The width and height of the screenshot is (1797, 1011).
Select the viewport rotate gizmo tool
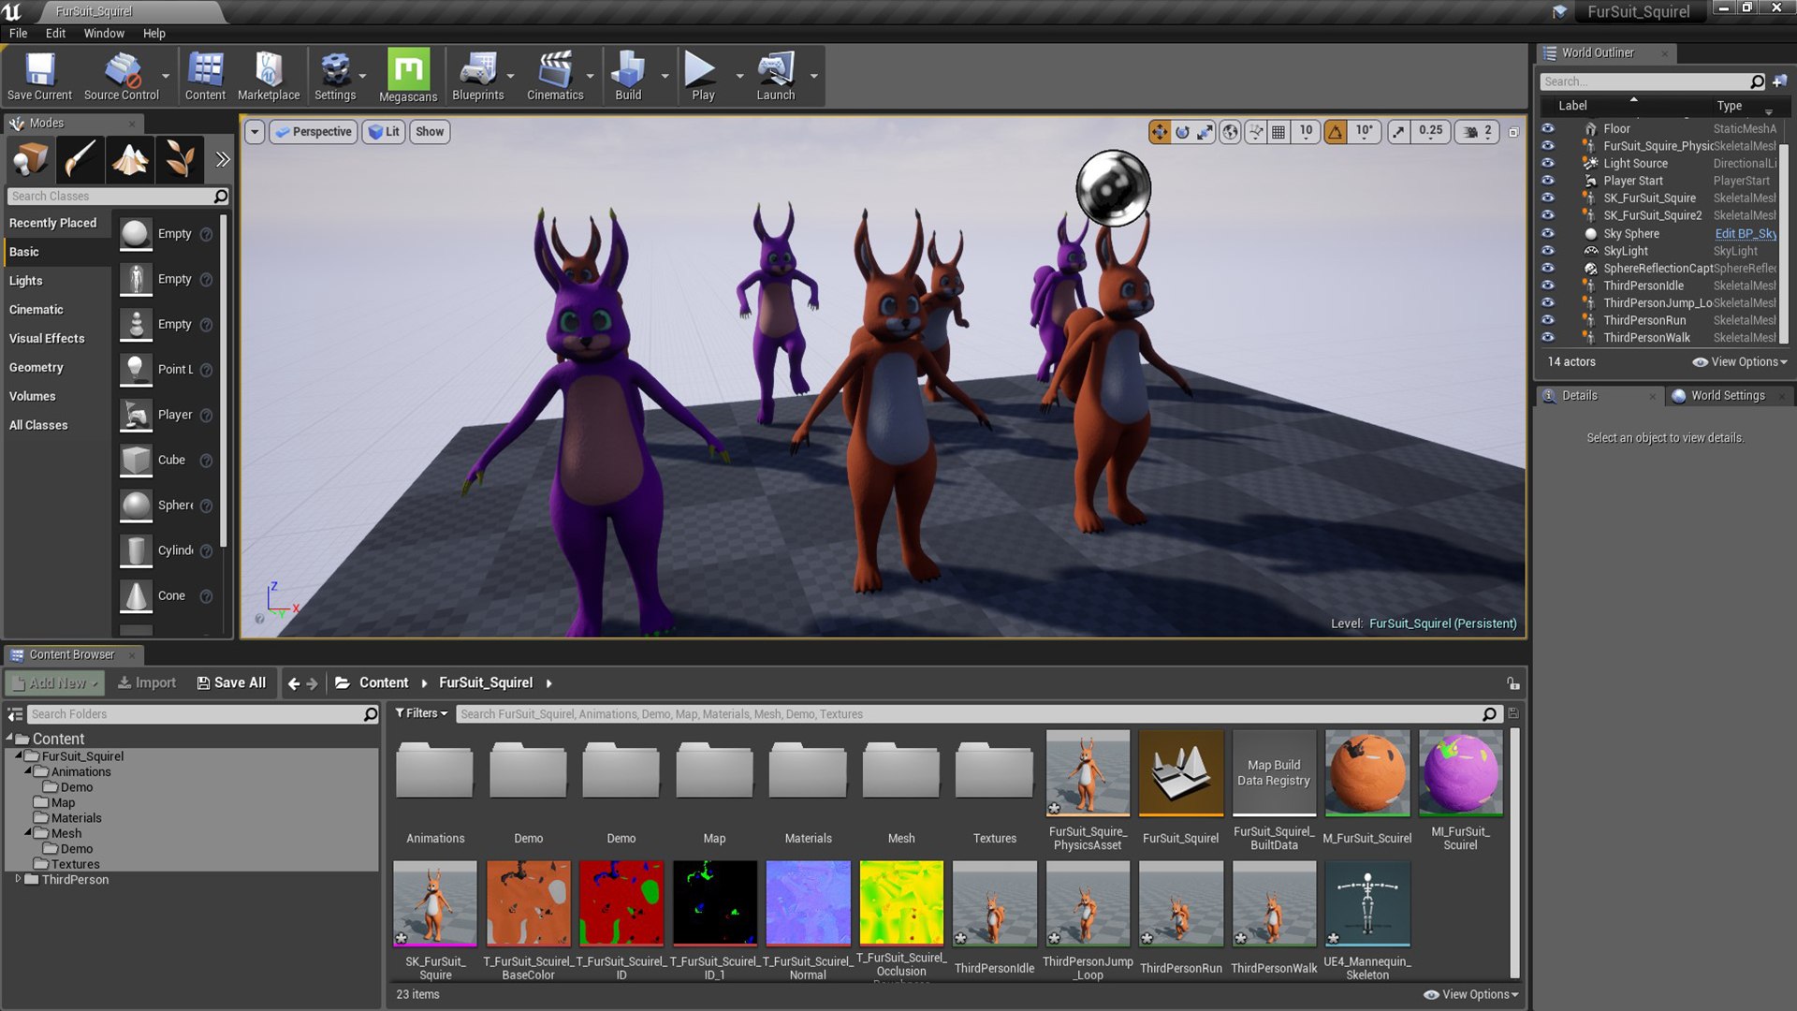pyautogui.click(x=1182, y=132)
